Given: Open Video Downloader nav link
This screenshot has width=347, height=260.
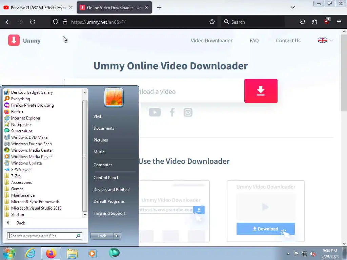Looking at the screenshot, I should (x=211, y=41).
